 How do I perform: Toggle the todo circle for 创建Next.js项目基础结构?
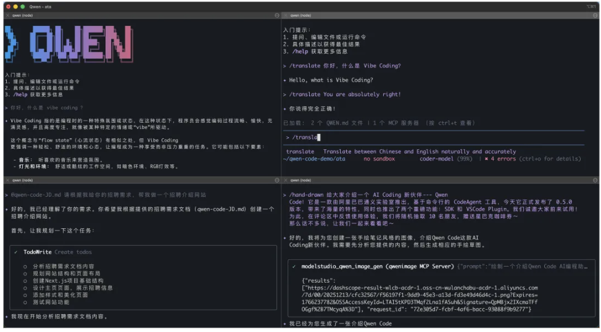(x=25, y=280)
